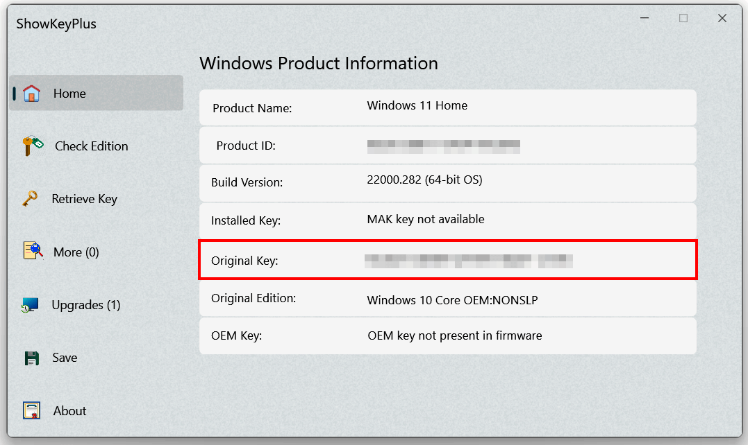The height and width of the screenshot is (445, 748).
Task: Select the golden Retrieve Key icon
Action: coord(31,199)
